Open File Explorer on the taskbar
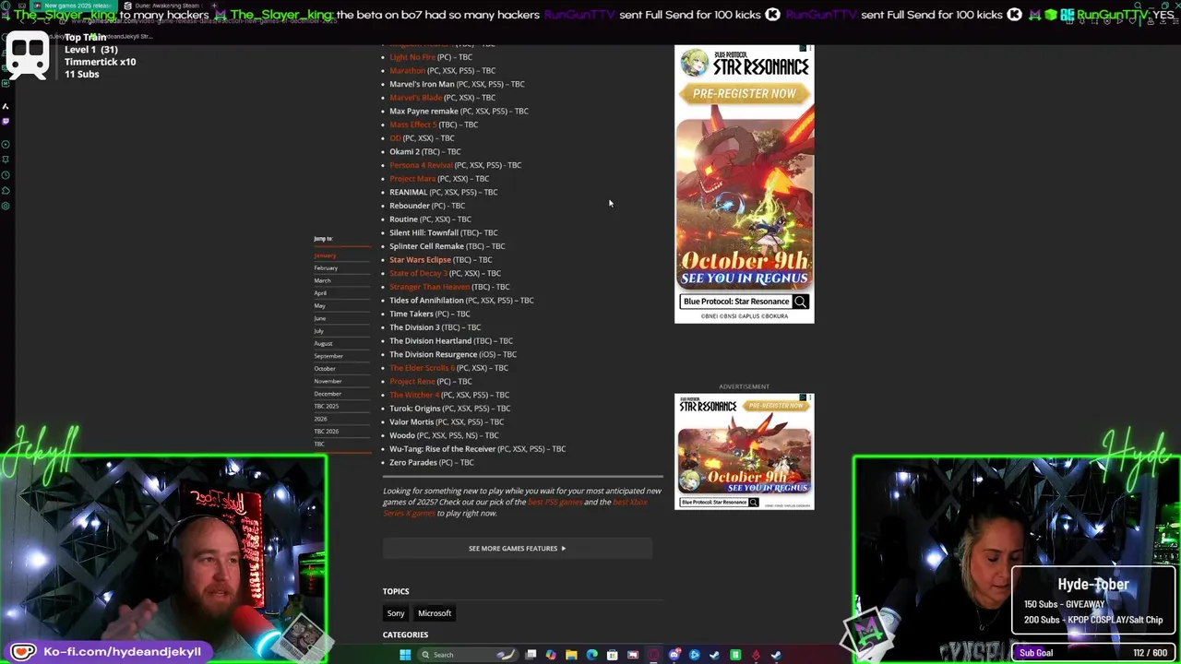 click(571, 655)
